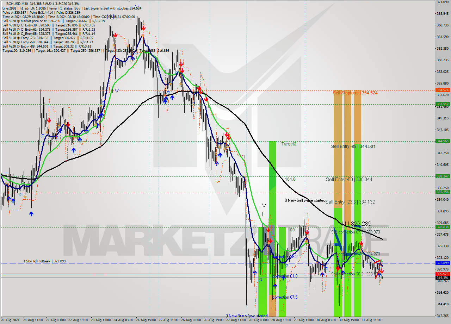This screenshot has height=324, width=451.
Task: Click the 'Sell correction 87.5 | 328.373' label
Action: pyautogui.click(x=356, y=232)
